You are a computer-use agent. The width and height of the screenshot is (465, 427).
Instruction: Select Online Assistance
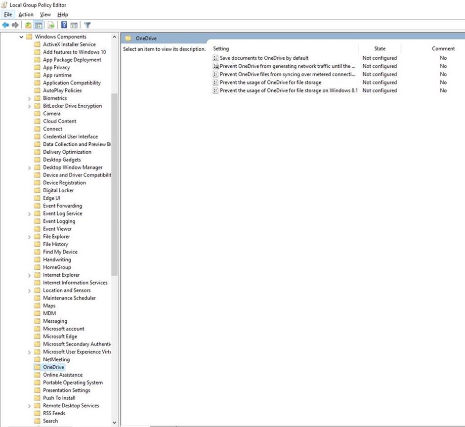(x=63, y=375)
